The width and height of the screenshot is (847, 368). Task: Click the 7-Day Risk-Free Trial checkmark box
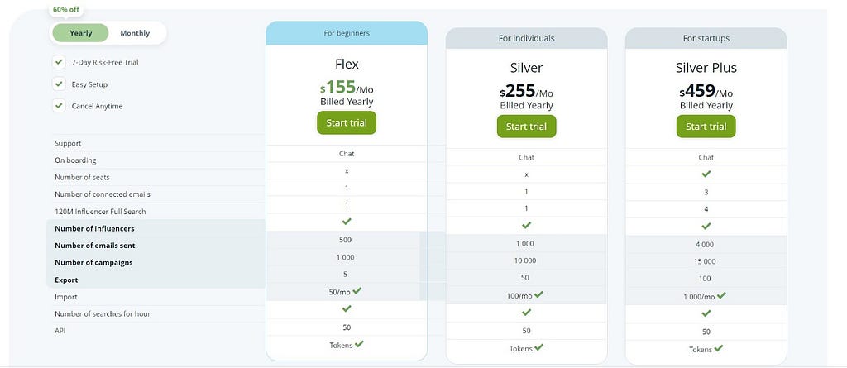(59, 62)
